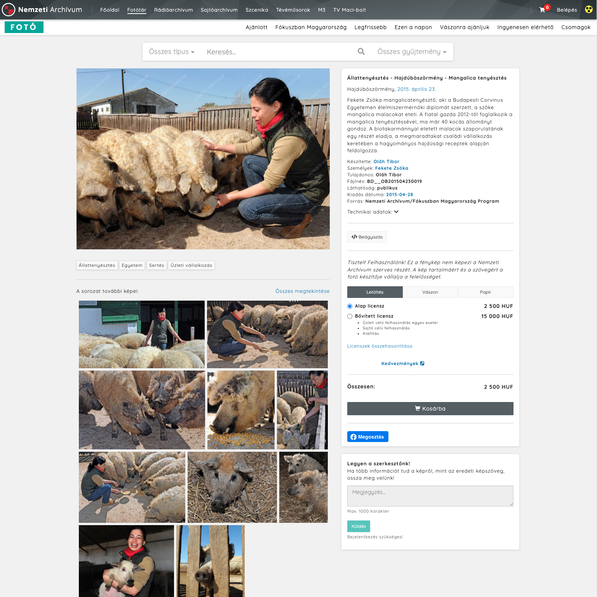The width and height of the screenshot is (597, 597).
Task: Add photo to cart with Kosárba
Action: pos(430,409)
